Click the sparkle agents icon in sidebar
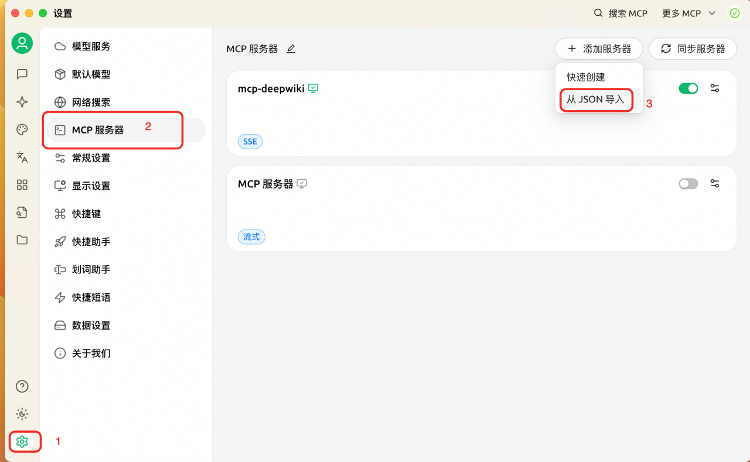The width and height of the screenshot is (750, 462). pyautogui.click(x=22, y=102)
